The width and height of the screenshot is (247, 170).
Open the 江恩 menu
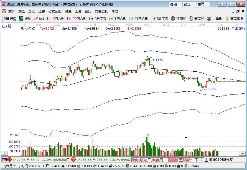coord(42,11)
